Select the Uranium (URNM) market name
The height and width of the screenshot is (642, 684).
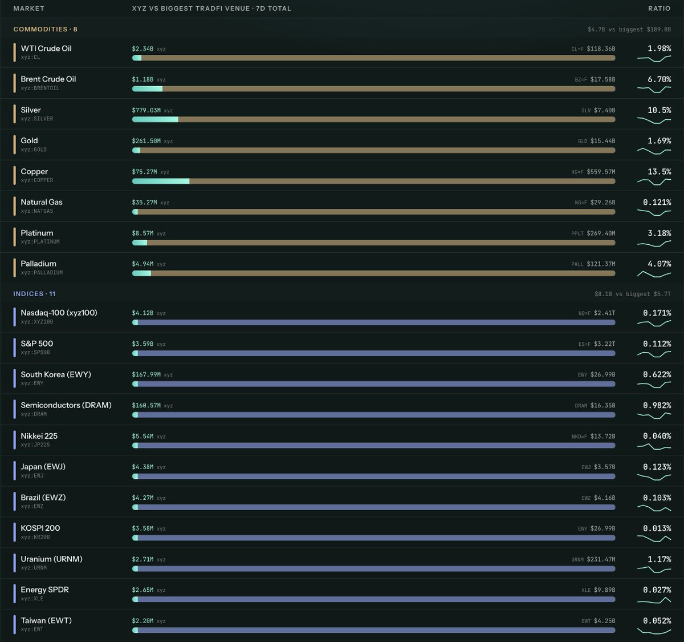tap(52, 559)
